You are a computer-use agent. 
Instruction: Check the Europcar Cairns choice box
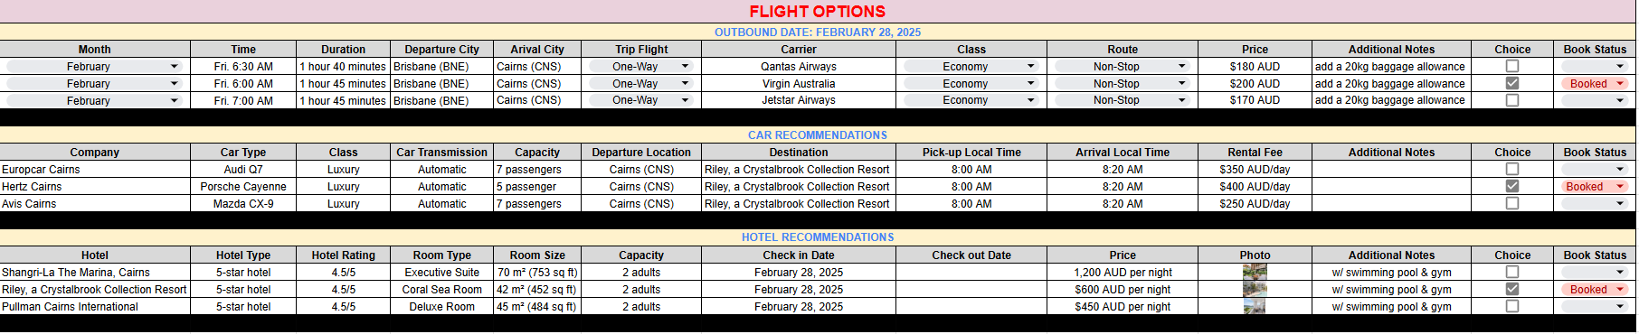point(1511,169)
